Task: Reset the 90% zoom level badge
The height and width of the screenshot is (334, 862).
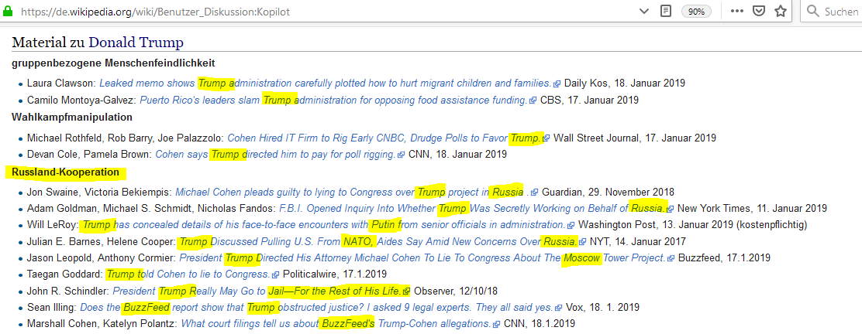Action: (696, 12)
